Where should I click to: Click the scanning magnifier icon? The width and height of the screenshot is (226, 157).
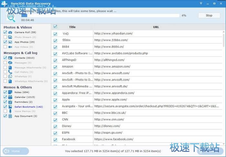11,17
